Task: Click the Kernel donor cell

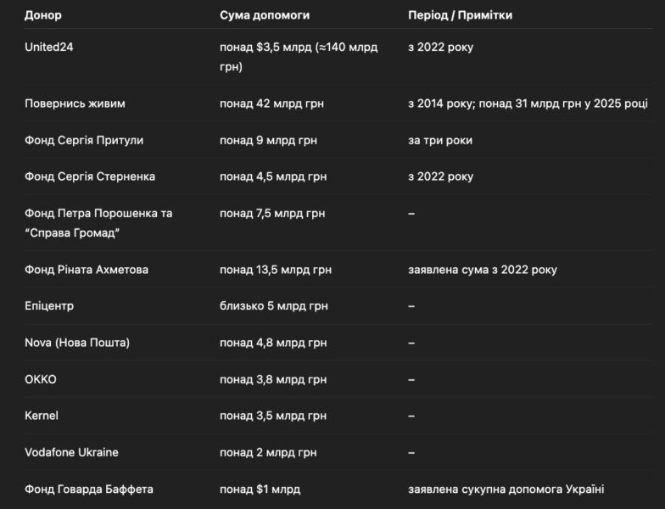Action: click(41, 416)
